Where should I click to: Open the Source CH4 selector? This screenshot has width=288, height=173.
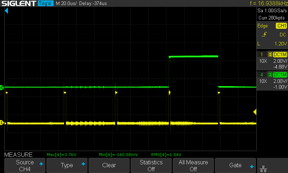point(25,165)
